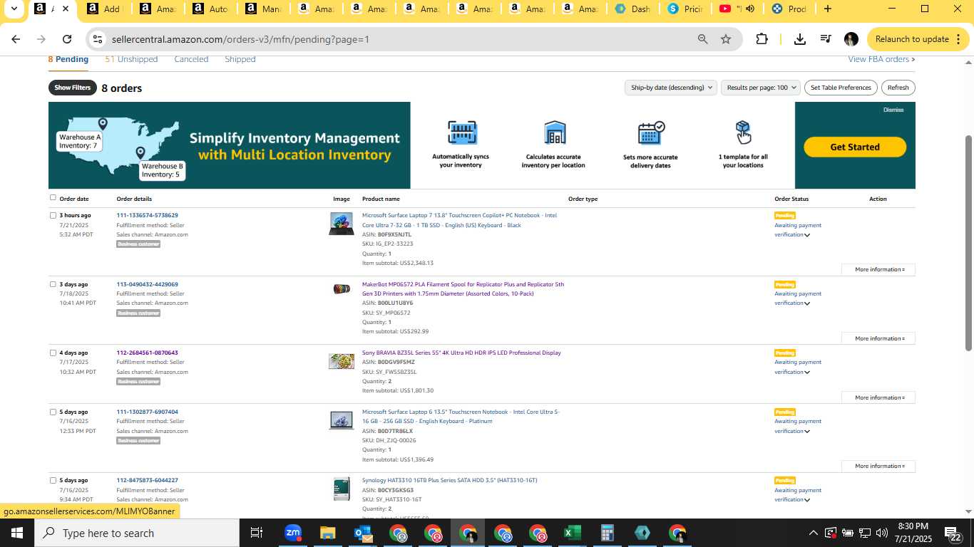Click the zoom magnifier icon in address bar

click(x=703, y=39)
